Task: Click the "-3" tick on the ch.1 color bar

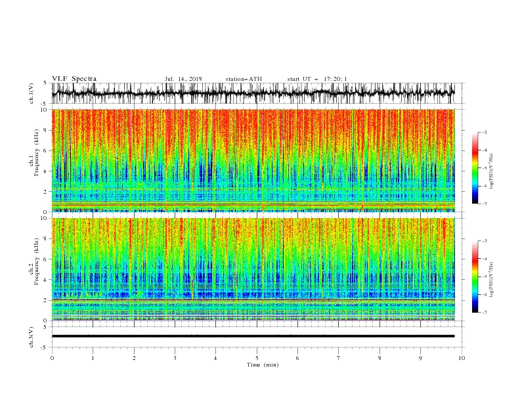Action: tap(485, 132)
